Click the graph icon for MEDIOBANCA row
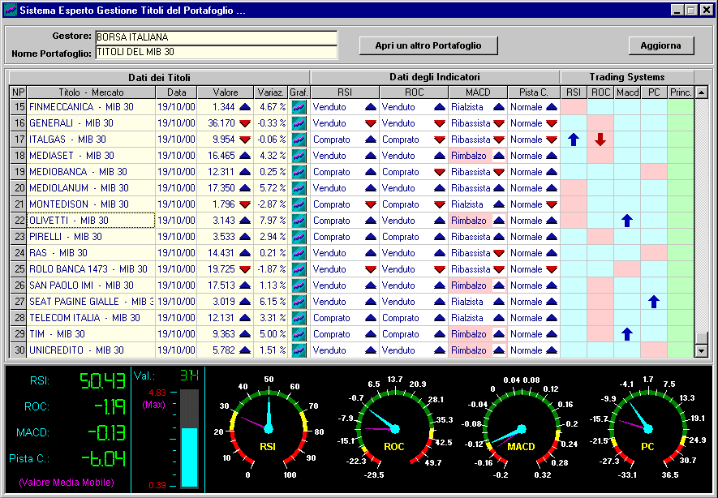 pos(299,172)
